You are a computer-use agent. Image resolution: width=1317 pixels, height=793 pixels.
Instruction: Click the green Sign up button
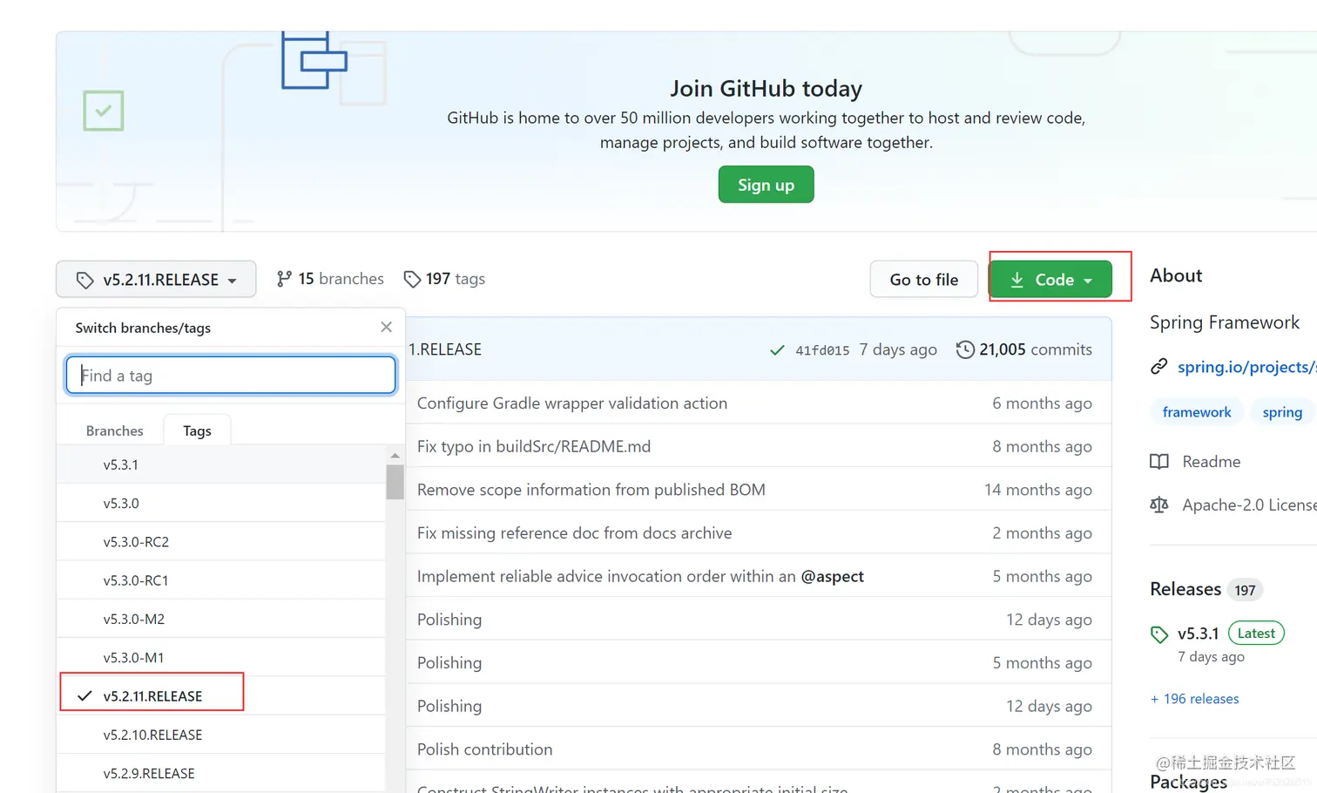coord(766,185)
